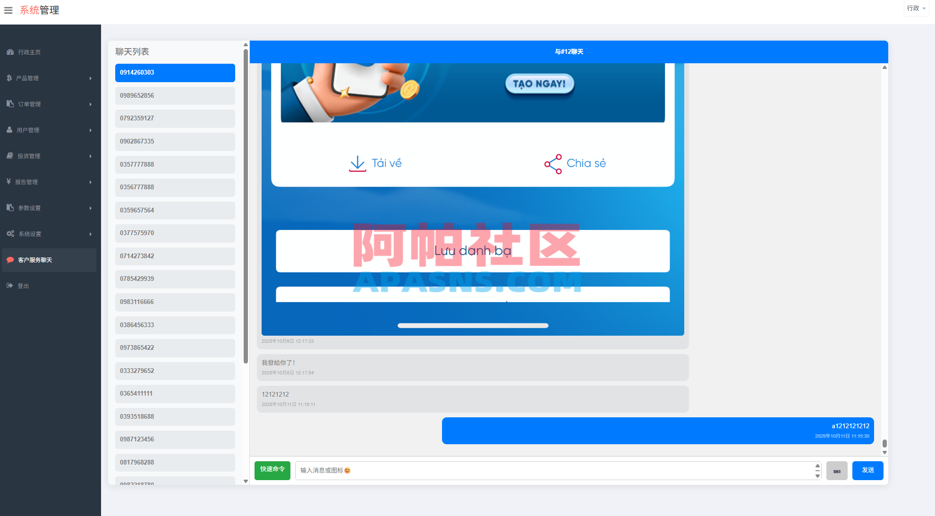
Task: Expand the 系统设置 submenu chevron
Action: [91, 234]
